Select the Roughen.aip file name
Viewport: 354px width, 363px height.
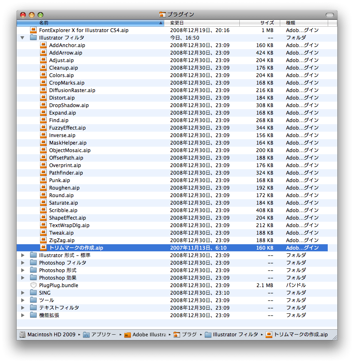coord(64,188)
